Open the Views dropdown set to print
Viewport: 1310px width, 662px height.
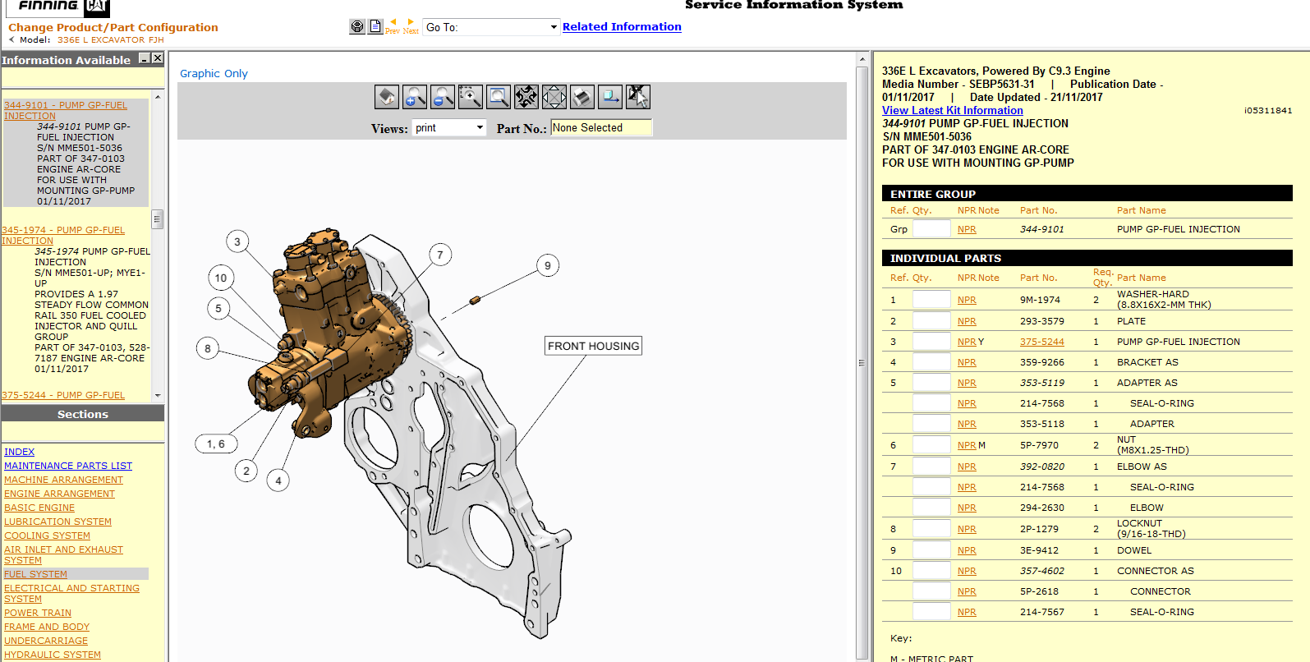(450, 128)
